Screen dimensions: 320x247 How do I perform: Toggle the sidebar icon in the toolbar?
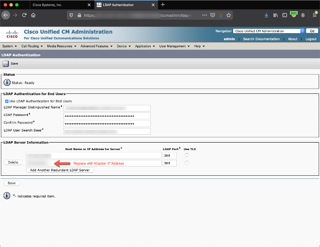(x=285, y=15)
